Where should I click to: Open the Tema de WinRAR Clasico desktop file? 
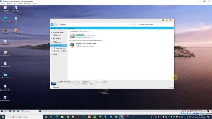pos(5,88)
